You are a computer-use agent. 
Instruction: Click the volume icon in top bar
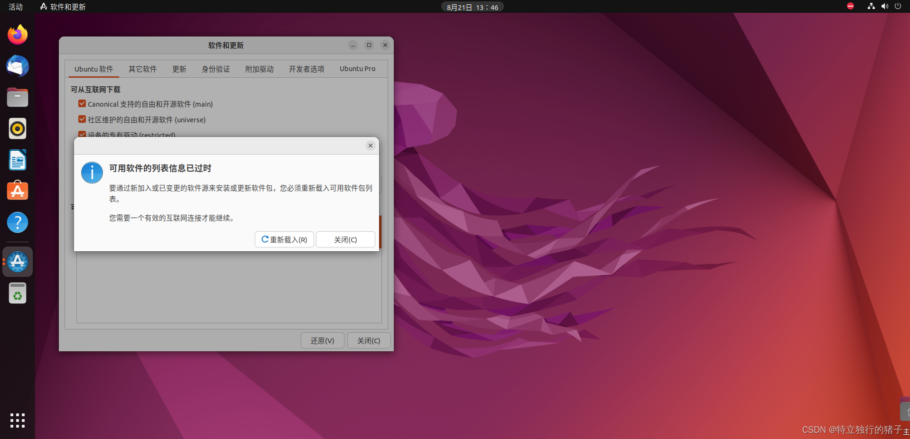click(x=884, y=7)
